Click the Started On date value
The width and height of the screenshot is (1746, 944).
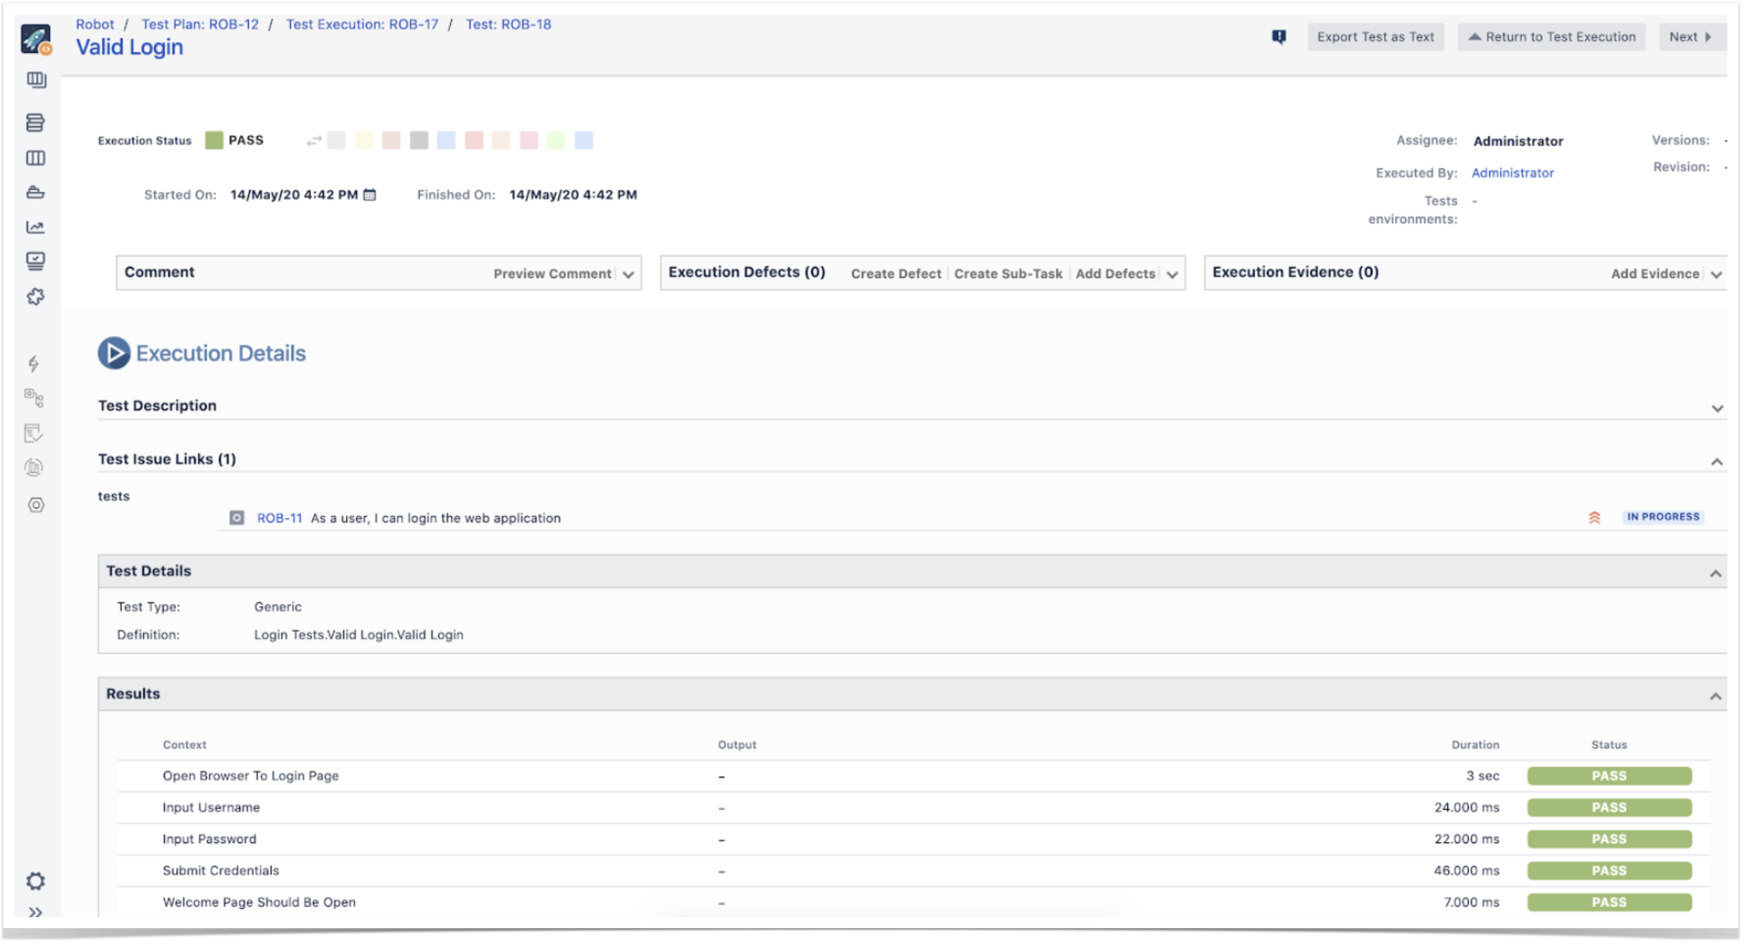[294, 195]
